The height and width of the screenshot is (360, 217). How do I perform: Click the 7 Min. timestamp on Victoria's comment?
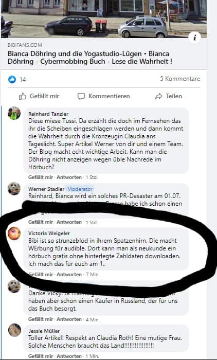click(x=93, y=274)
